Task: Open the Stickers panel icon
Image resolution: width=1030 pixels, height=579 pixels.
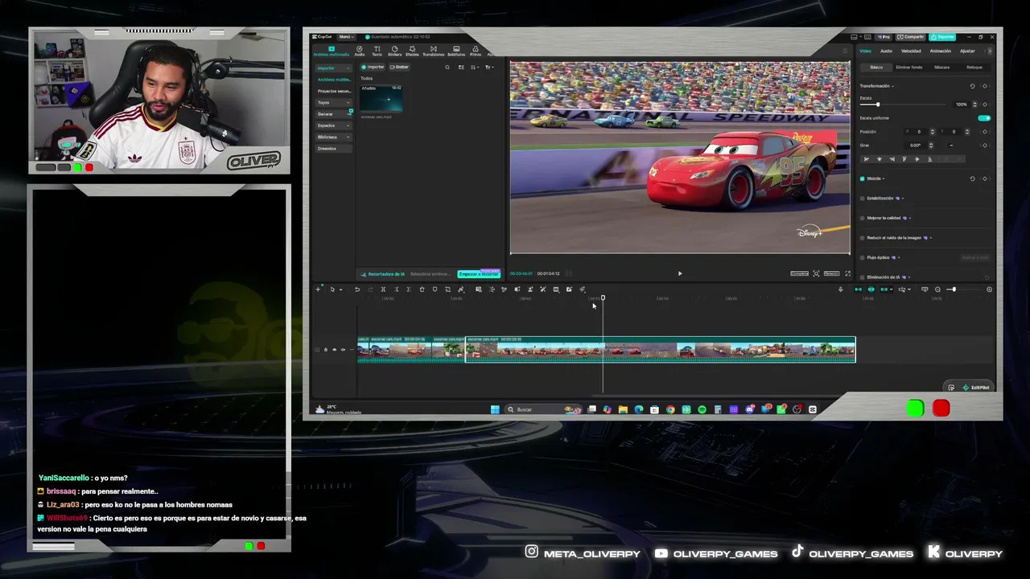Action: 394,51
